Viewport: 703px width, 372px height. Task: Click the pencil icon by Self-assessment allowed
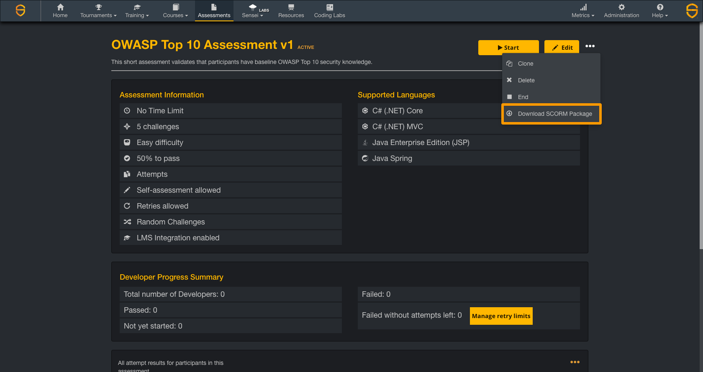pos(127,190)
